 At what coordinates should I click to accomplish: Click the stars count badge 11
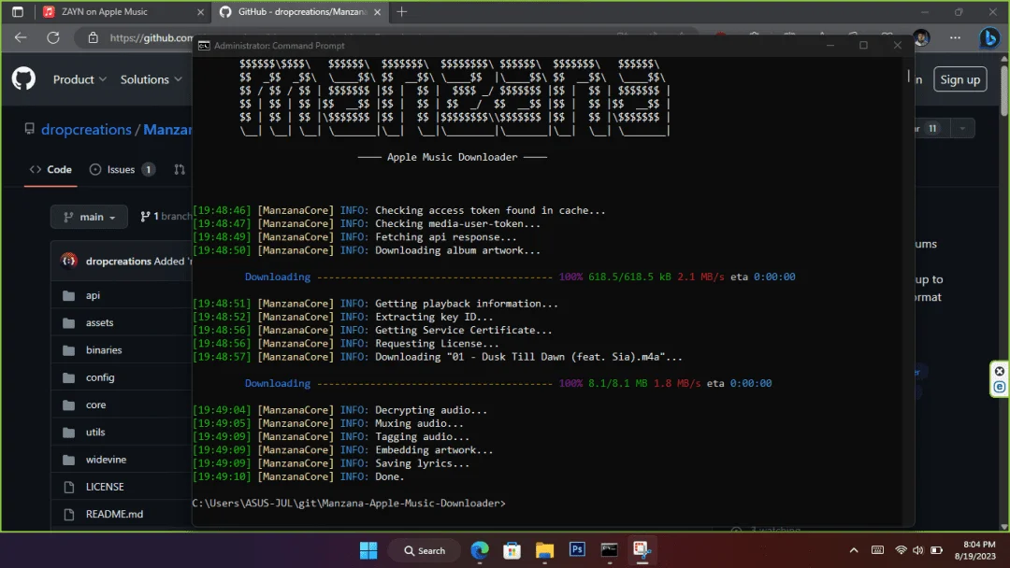(932, 128)
